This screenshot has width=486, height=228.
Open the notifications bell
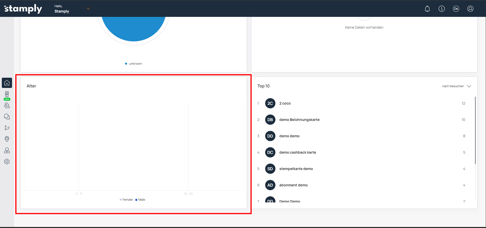pyautogui.click(x=427, y=9)
